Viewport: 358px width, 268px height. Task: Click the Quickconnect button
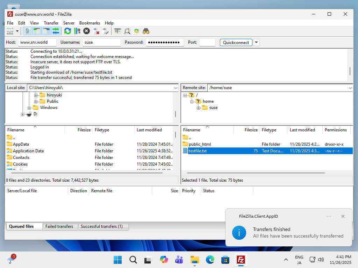pyautogui.click(x=236, y=42)
